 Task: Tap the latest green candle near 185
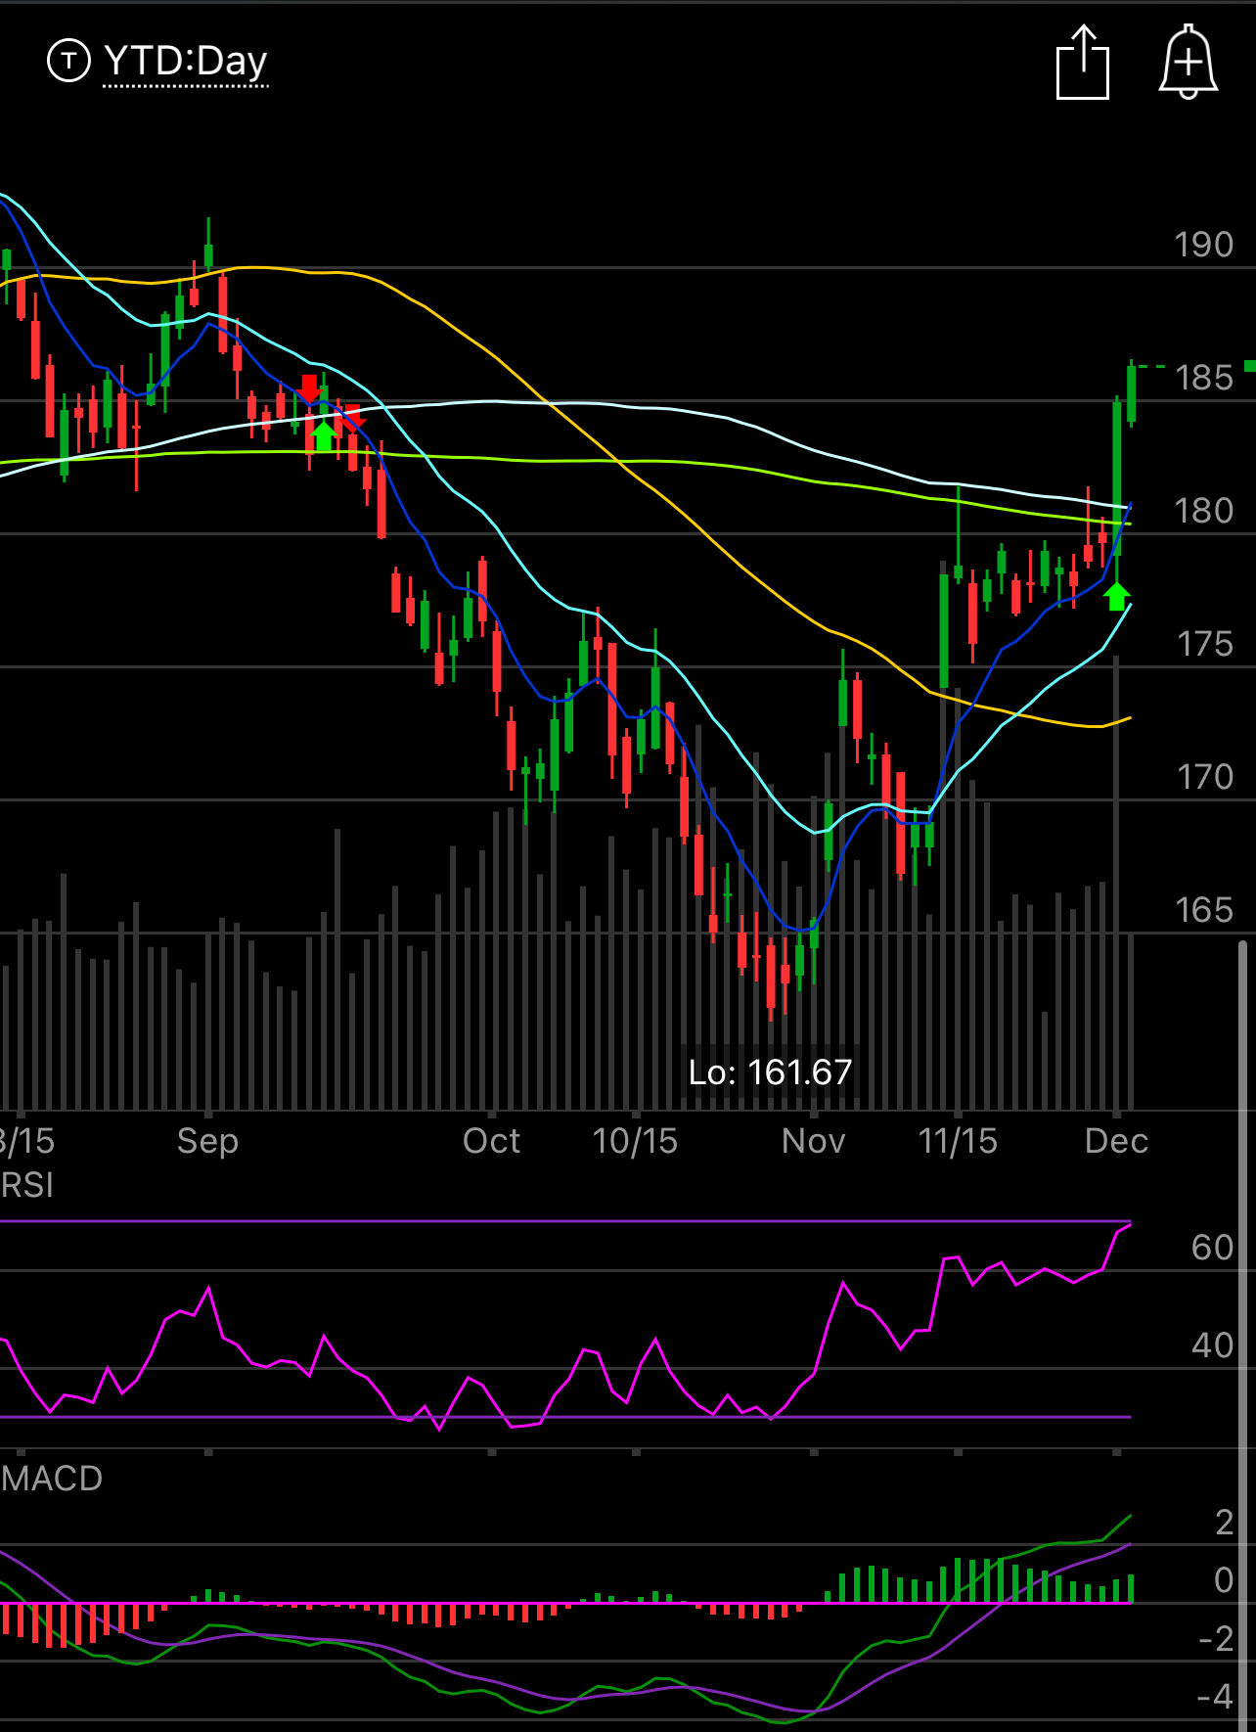click(x=1132, y=393)
